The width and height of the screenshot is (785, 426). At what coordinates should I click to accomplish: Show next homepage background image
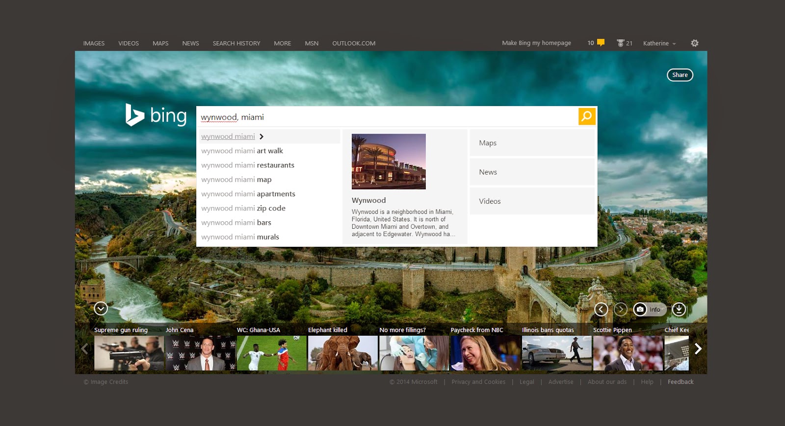tap(621, 309)
